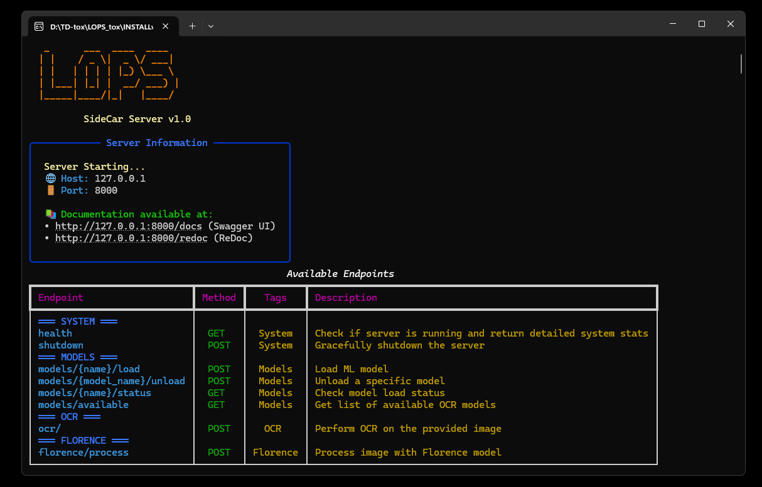Click the health endpoint row

(x=55, y=333)
